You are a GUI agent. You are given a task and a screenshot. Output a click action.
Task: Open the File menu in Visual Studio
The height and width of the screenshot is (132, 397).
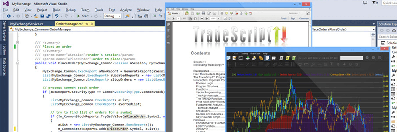coord(5,10)
